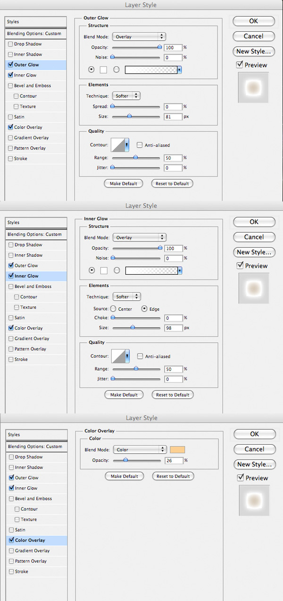Image resolution: width=283 pixels, height=601 pixels.
Task: Select the Edge source radio in Inner Glow settings
Action: (145, 309)
